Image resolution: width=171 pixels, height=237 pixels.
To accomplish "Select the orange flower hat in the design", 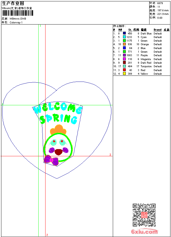I will (58, 130).
